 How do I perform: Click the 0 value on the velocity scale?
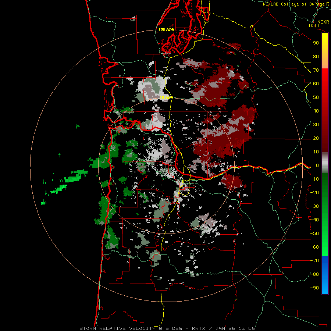click(317, 165)
